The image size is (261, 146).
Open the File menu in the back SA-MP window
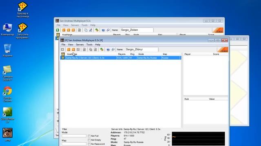(59, 25)
